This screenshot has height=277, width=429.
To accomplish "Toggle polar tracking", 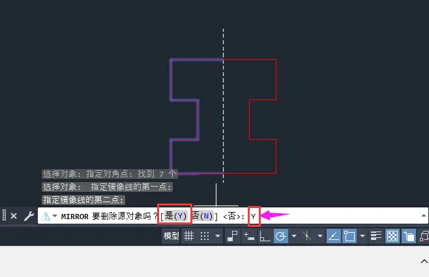I will coord(281,236).
